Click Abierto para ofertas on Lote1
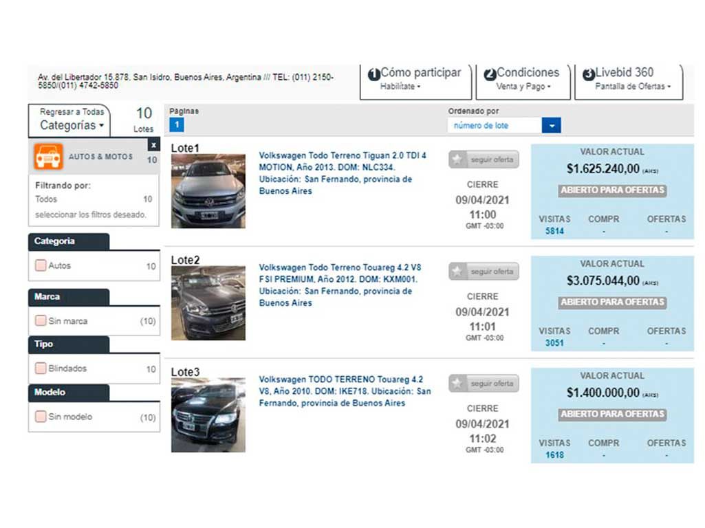The height and width of the screenshot is (528, 705). coord(612,190)
